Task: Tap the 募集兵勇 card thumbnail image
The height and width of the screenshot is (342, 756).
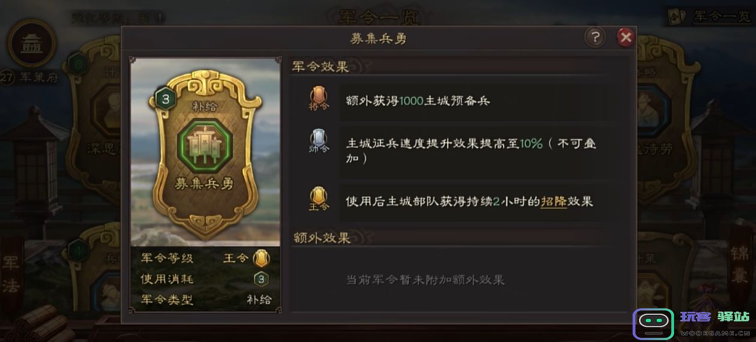Action: point(205,152)
